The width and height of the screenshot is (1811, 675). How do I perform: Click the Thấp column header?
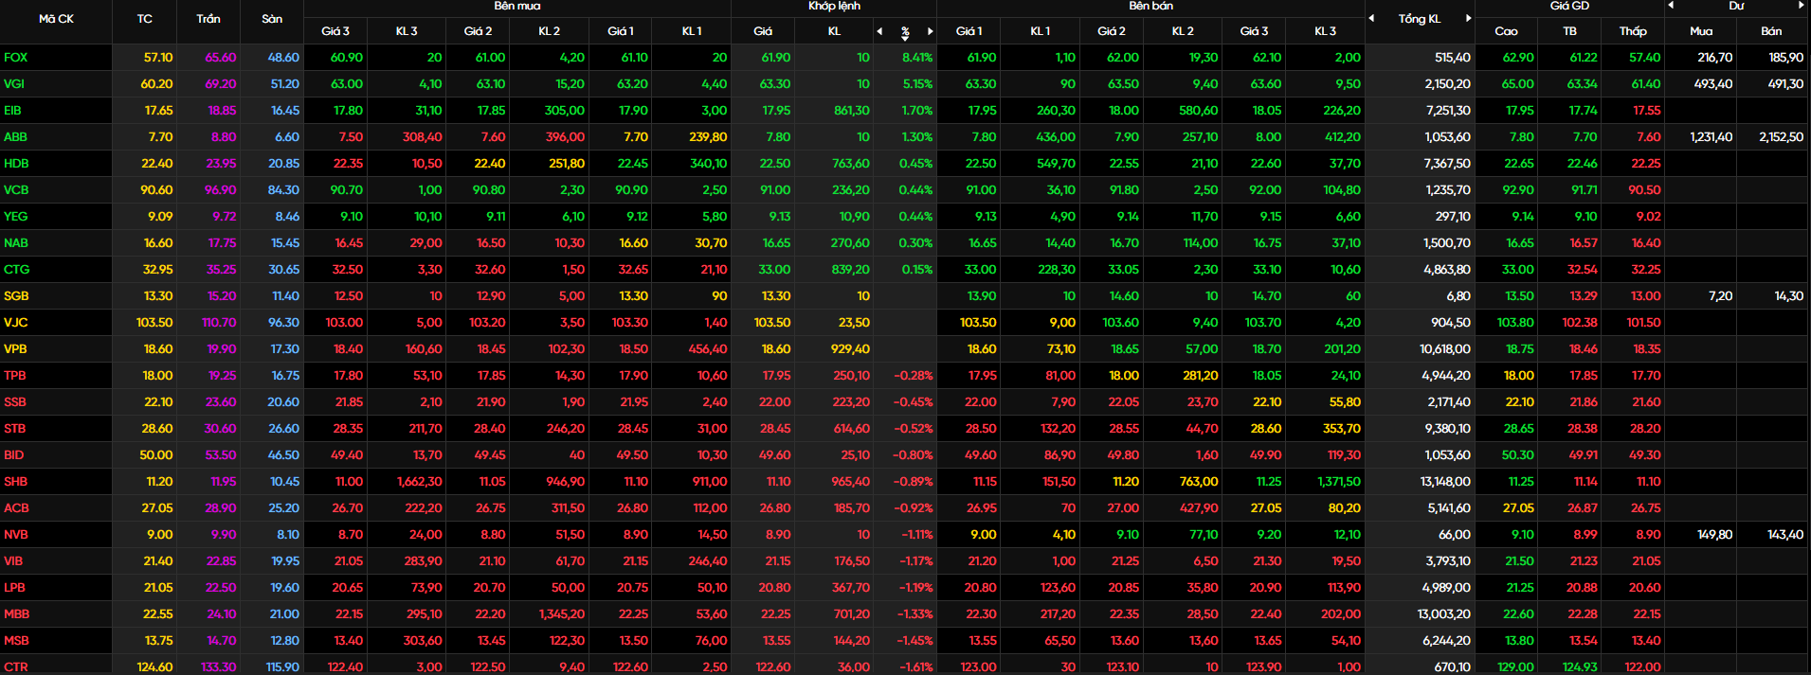coord(1633,31)
